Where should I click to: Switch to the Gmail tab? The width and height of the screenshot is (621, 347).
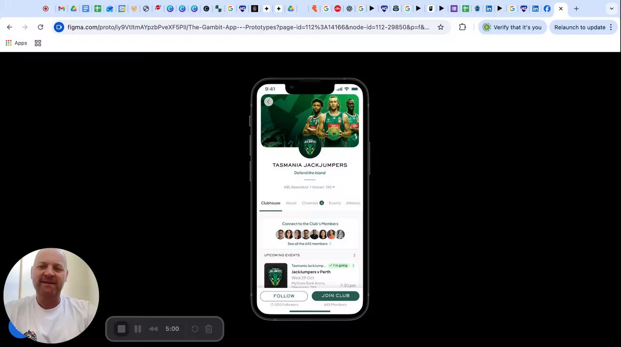pyautogui.click(x=61, y=9)
